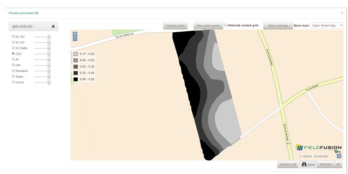This screenshot has height=174, width=348.
Task: Click the CEC opacity slider handle
Action: point(49,54)
